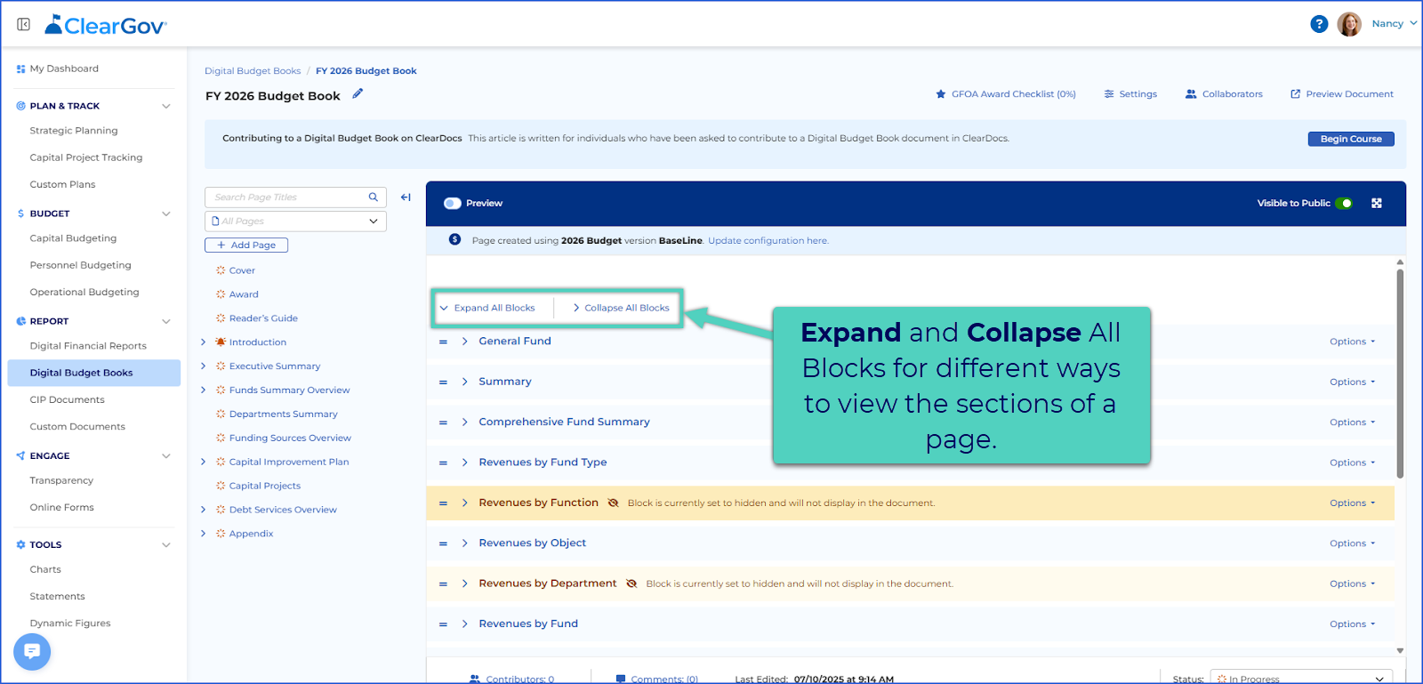The image size is (1423, 684).
Task: Expand the Revenues by Fund Type chevron
Action: [x=464, y=463]
